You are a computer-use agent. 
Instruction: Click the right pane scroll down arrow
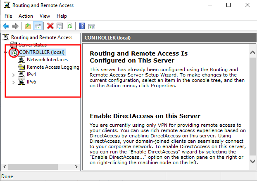click(x=252, y=161)
